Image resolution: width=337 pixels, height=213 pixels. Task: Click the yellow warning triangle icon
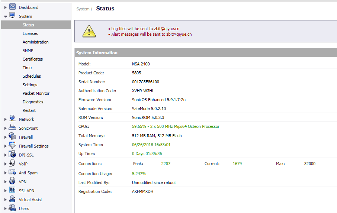[89, 31]
